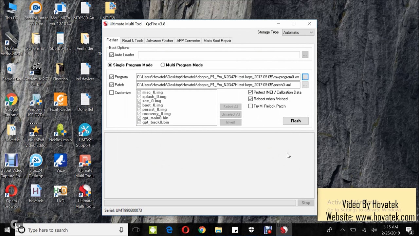Screen dimensions: 419x236
Task: Browse for the Patch file
Action: (x=305, y=85)
